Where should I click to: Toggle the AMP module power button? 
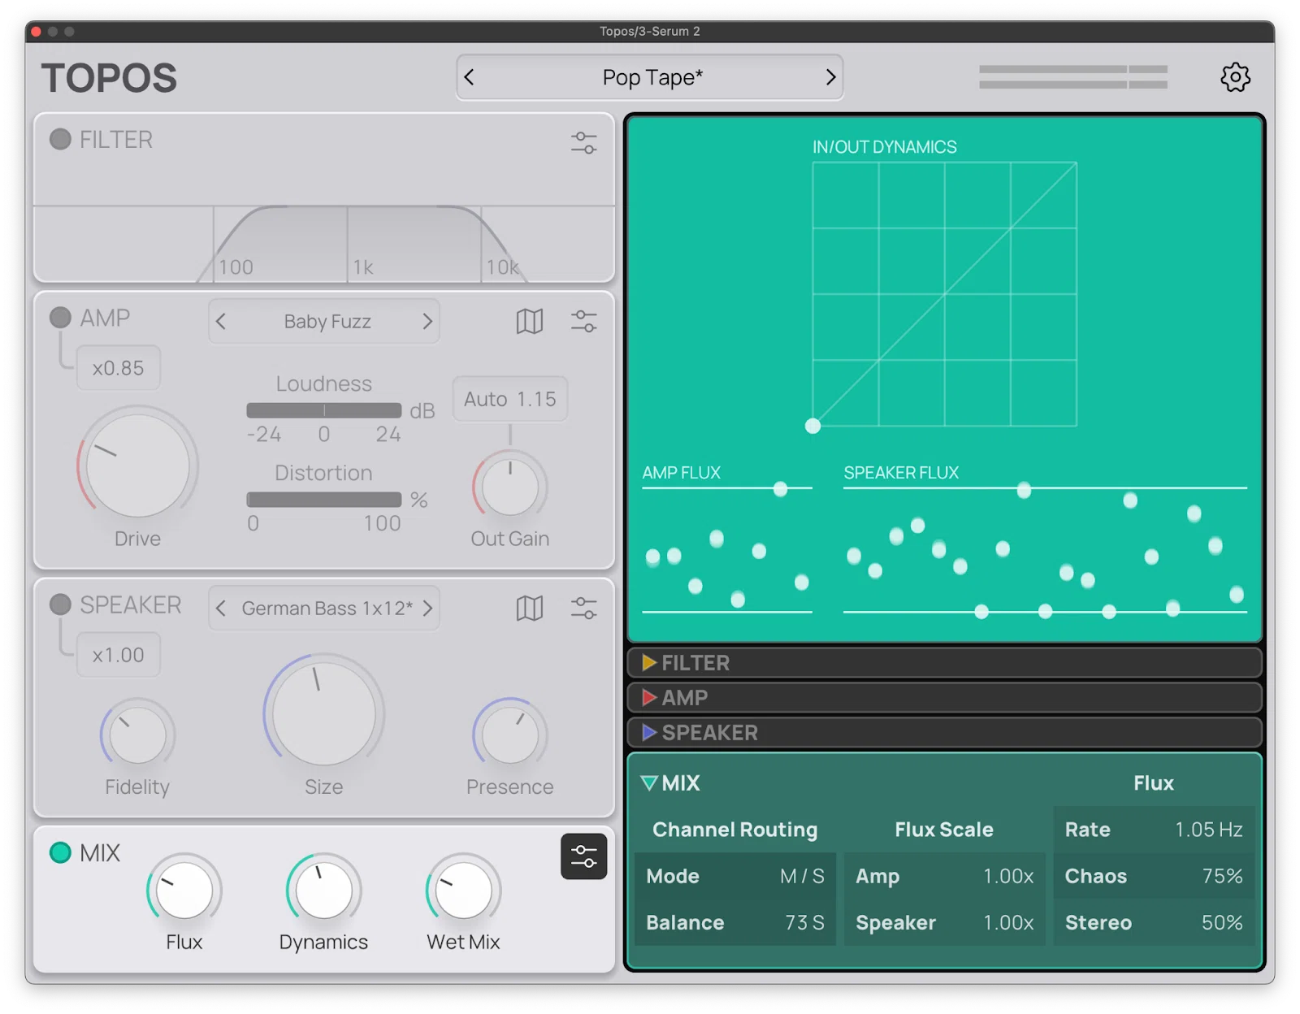60,317
